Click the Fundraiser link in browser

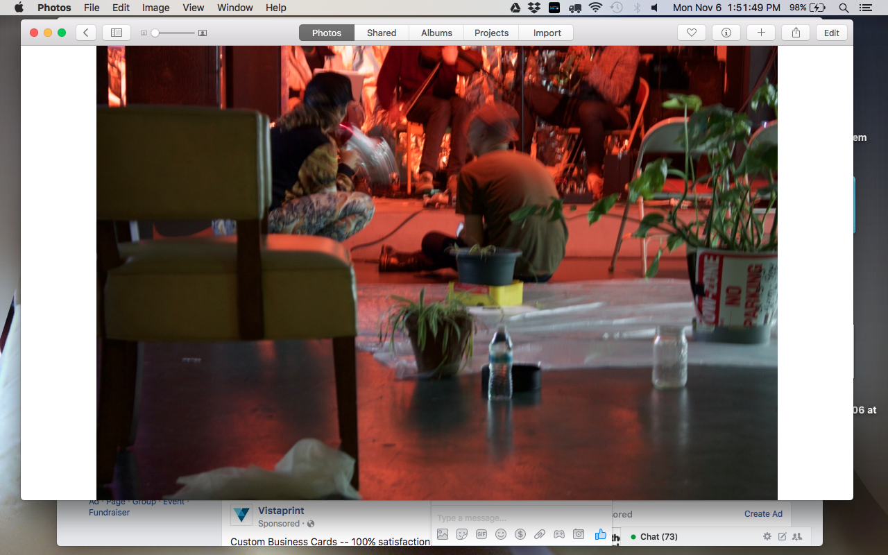point(109,513)
